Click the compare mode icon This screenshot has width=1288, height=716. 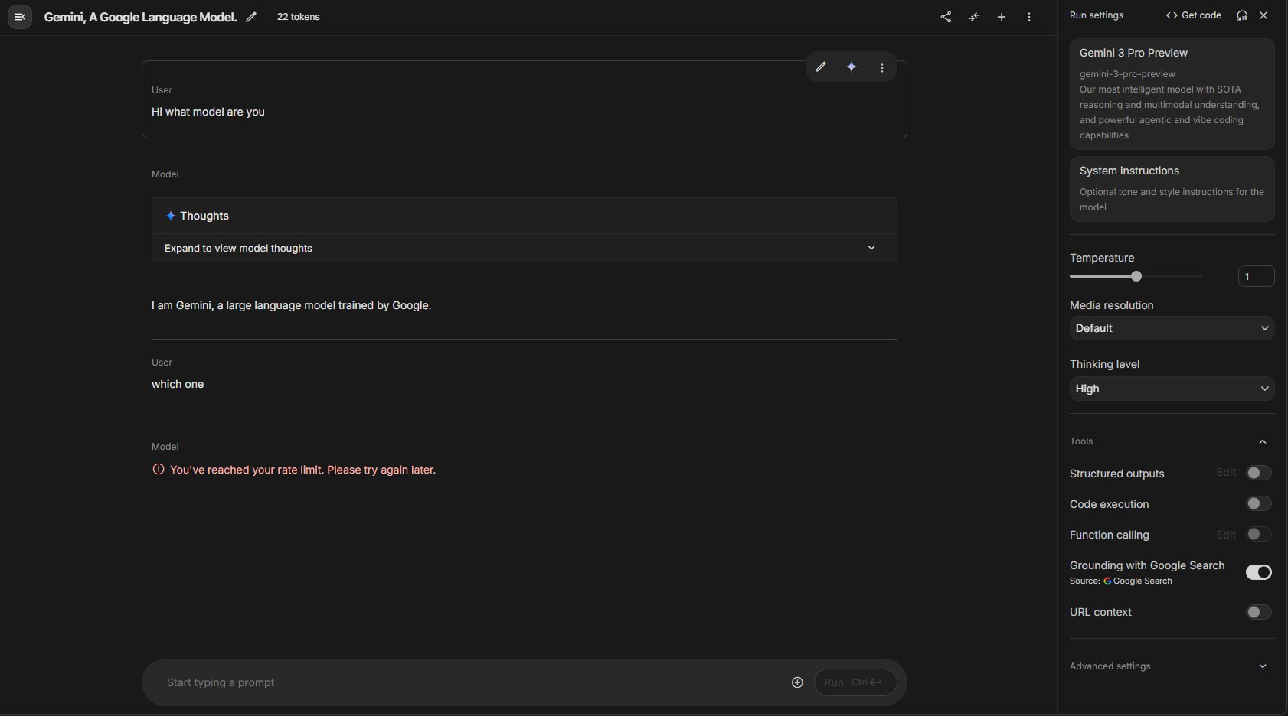(974, 17)
